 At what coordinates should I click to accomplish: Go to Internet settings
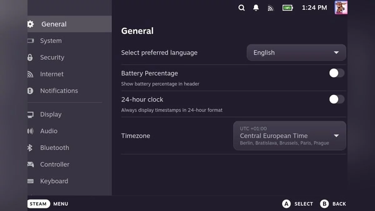tap(52, 74)
